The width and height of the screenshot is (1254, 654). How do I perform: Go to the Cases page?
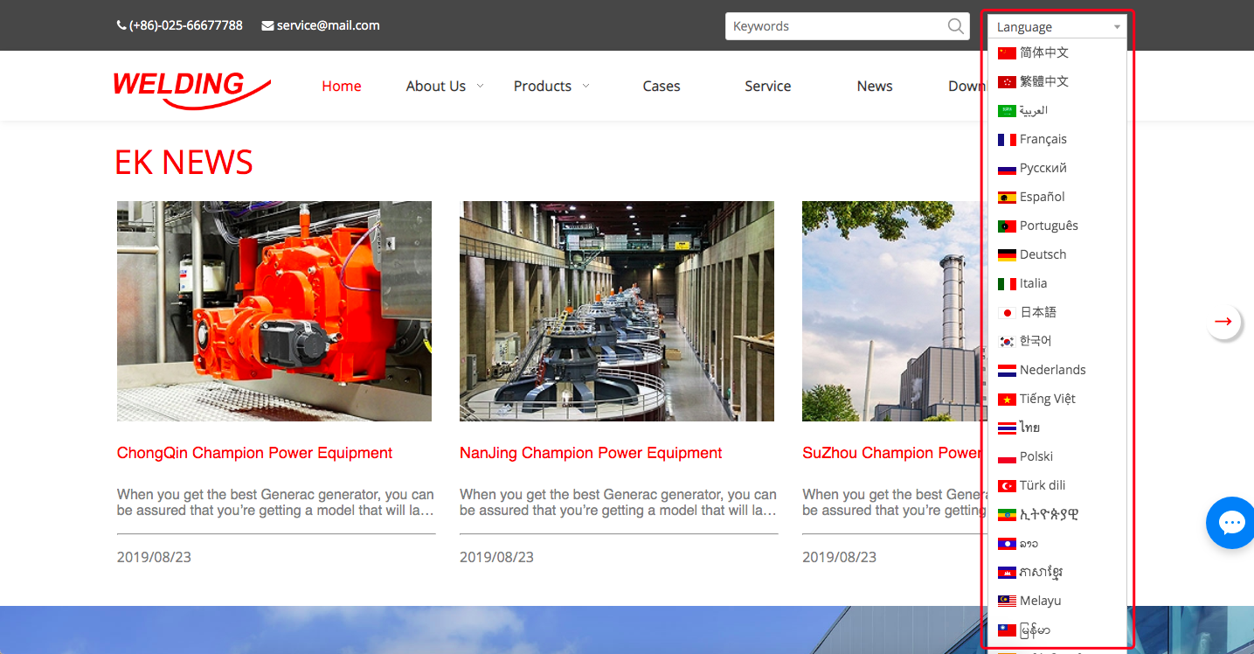(x=661, y=86)
